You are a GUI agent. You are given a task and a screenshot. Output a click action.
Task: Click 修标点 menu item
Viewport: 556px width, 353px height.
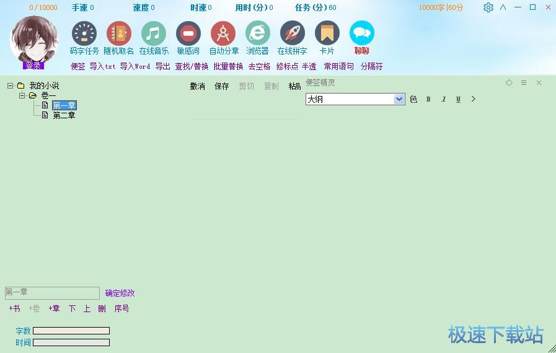(x=287, y=66)
